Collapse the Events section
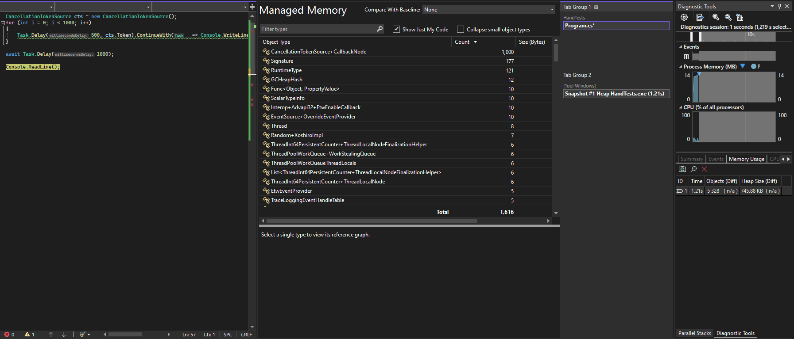The image size is (794, 339). pos(681,47)
